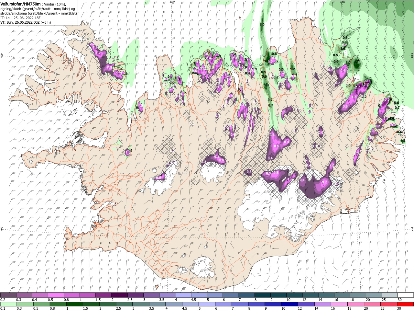Click the '12' label in the snow scale
The image size is (414, 311).
pos(304,300)
